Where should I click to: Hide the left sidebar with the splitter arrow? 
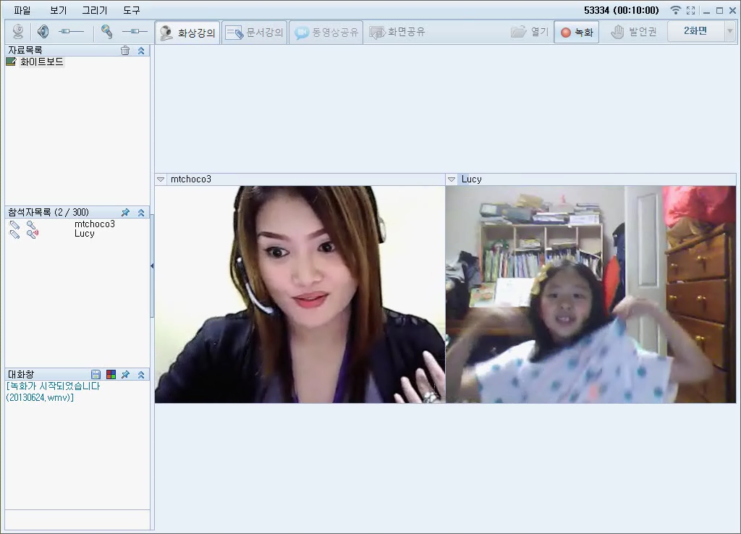[152, 266]
